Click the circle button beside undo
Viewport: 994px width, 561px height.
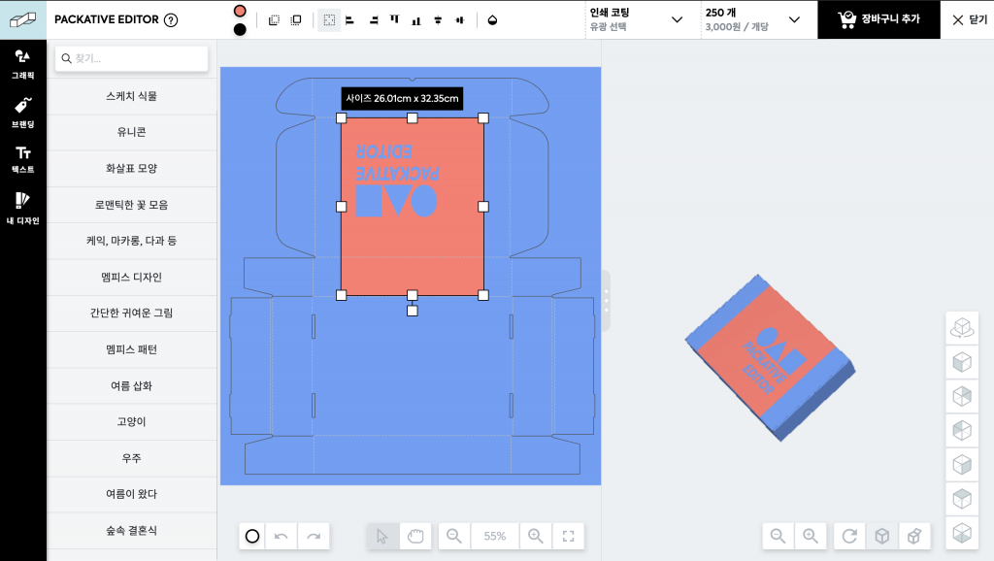click(252, 537)
